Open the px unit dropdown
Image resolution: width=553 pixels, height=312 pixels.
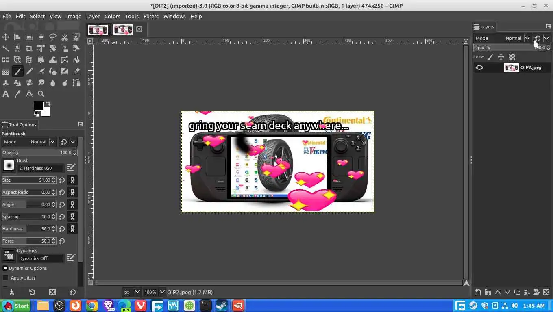tap(132, 292)
